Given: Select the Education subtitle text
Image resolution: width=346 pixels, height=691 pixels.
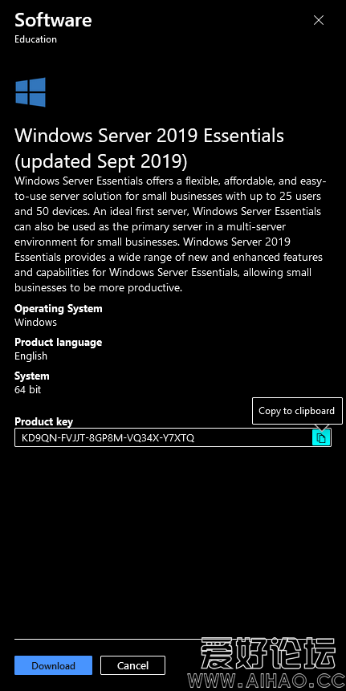Looking at the screenshot, I should coord(35,39).
